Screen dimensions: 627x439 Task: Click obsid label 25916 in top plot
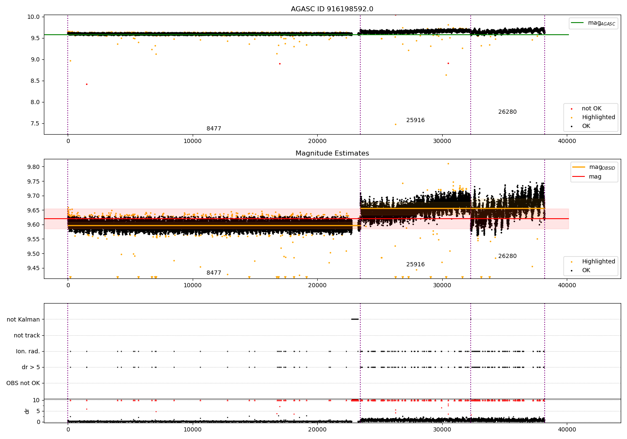[415, 120]
